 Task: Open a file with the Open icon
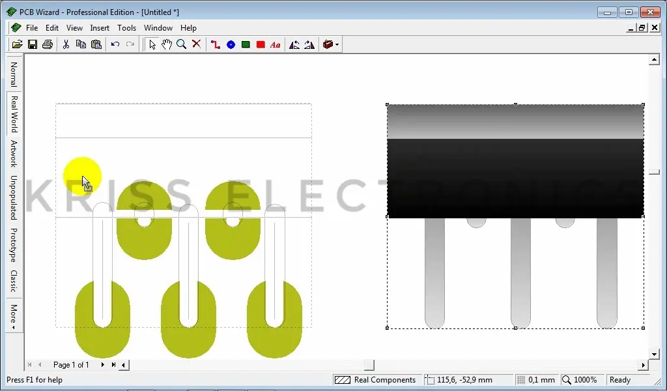(x=17, y=44)
